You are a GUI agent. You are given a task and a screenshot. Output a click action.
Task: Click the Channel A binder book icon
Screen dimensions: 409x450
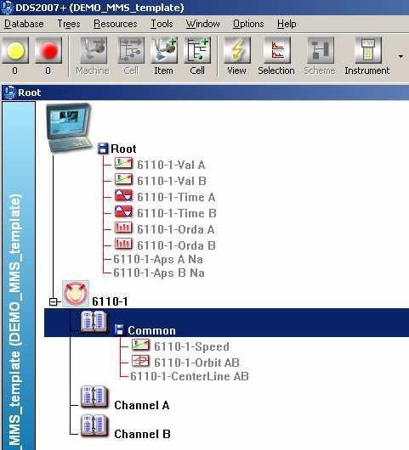tap(94, 397)
